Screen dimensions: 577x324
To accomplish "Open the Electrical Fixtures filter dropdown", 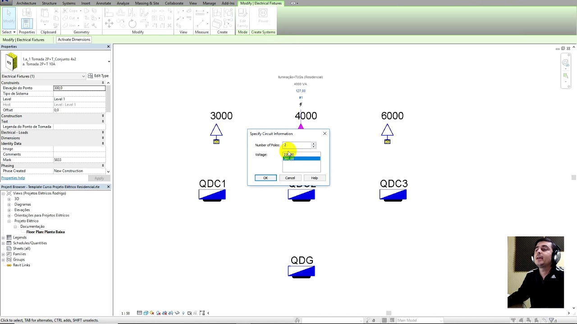I will pyautogui.click(x=83, y=76).
